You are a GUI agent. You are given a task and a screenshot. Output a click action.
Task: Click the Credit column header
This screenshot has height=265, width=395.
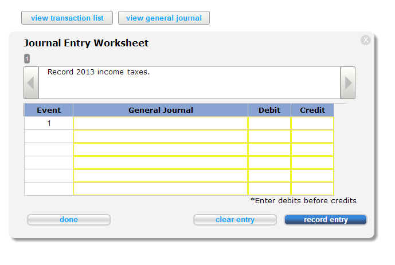[312, 110]
